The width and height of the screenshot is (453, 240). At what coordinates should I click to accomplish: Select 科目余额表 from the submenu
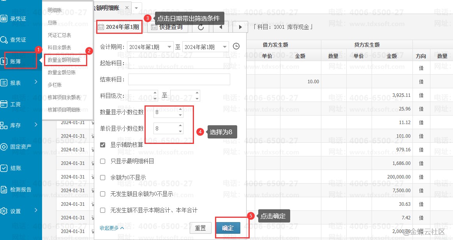pyautogui.click(x=59, y=47)
